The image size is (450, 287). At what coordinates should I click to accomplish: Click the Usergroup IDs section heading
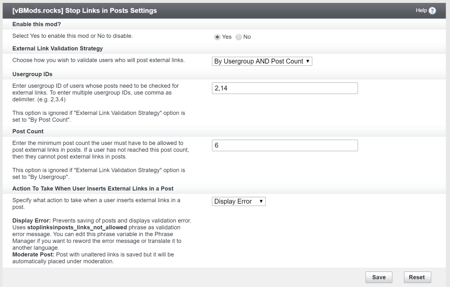pos(32,74)
